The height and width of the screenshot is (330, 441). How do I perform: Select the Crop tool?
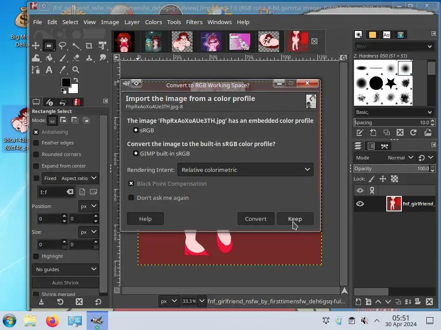click(x=89, y=46)
